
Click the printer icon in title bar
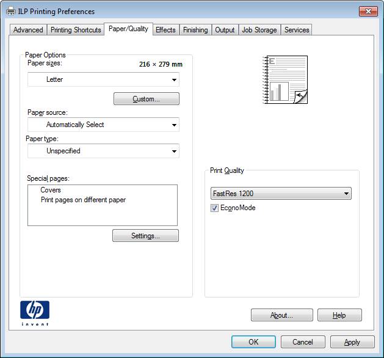click(11, 11)
